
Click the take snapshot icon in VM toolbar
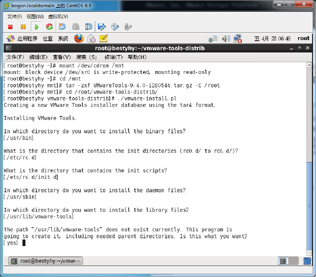point(62,27)
